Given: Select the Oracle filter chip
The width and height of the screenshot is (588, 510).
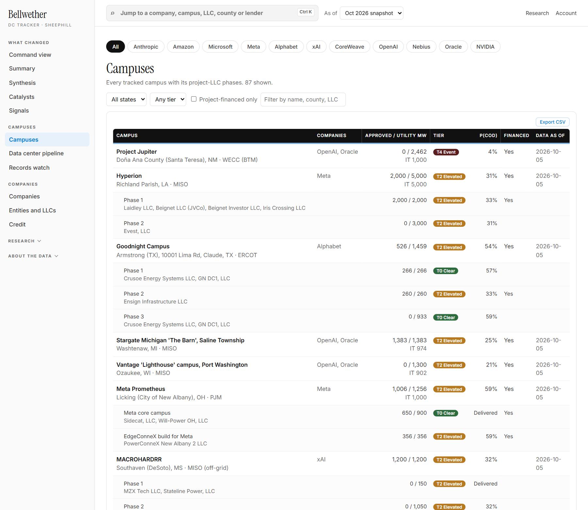Looking at the screenshot, I should point(453,47).
